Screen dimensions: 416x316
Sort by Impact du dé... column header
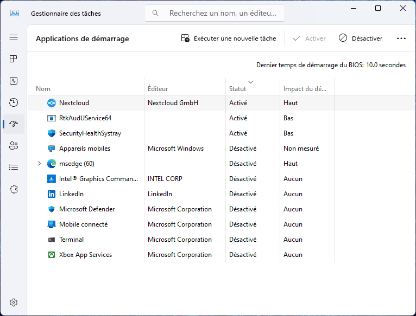click(305, 89)
